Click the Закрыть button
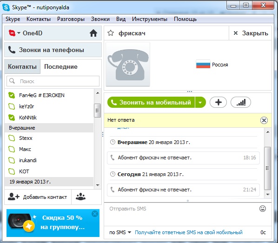The height and width of the screenshot is (243, 278). point(251,33)
